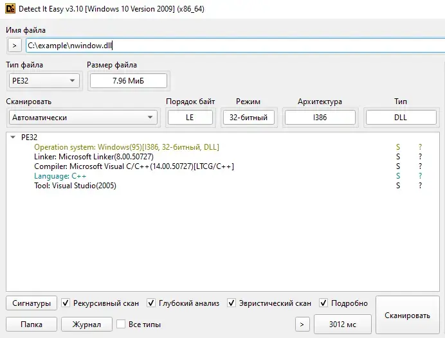
Task: Enable the Все типы checkbox
Action: point(121,324)
